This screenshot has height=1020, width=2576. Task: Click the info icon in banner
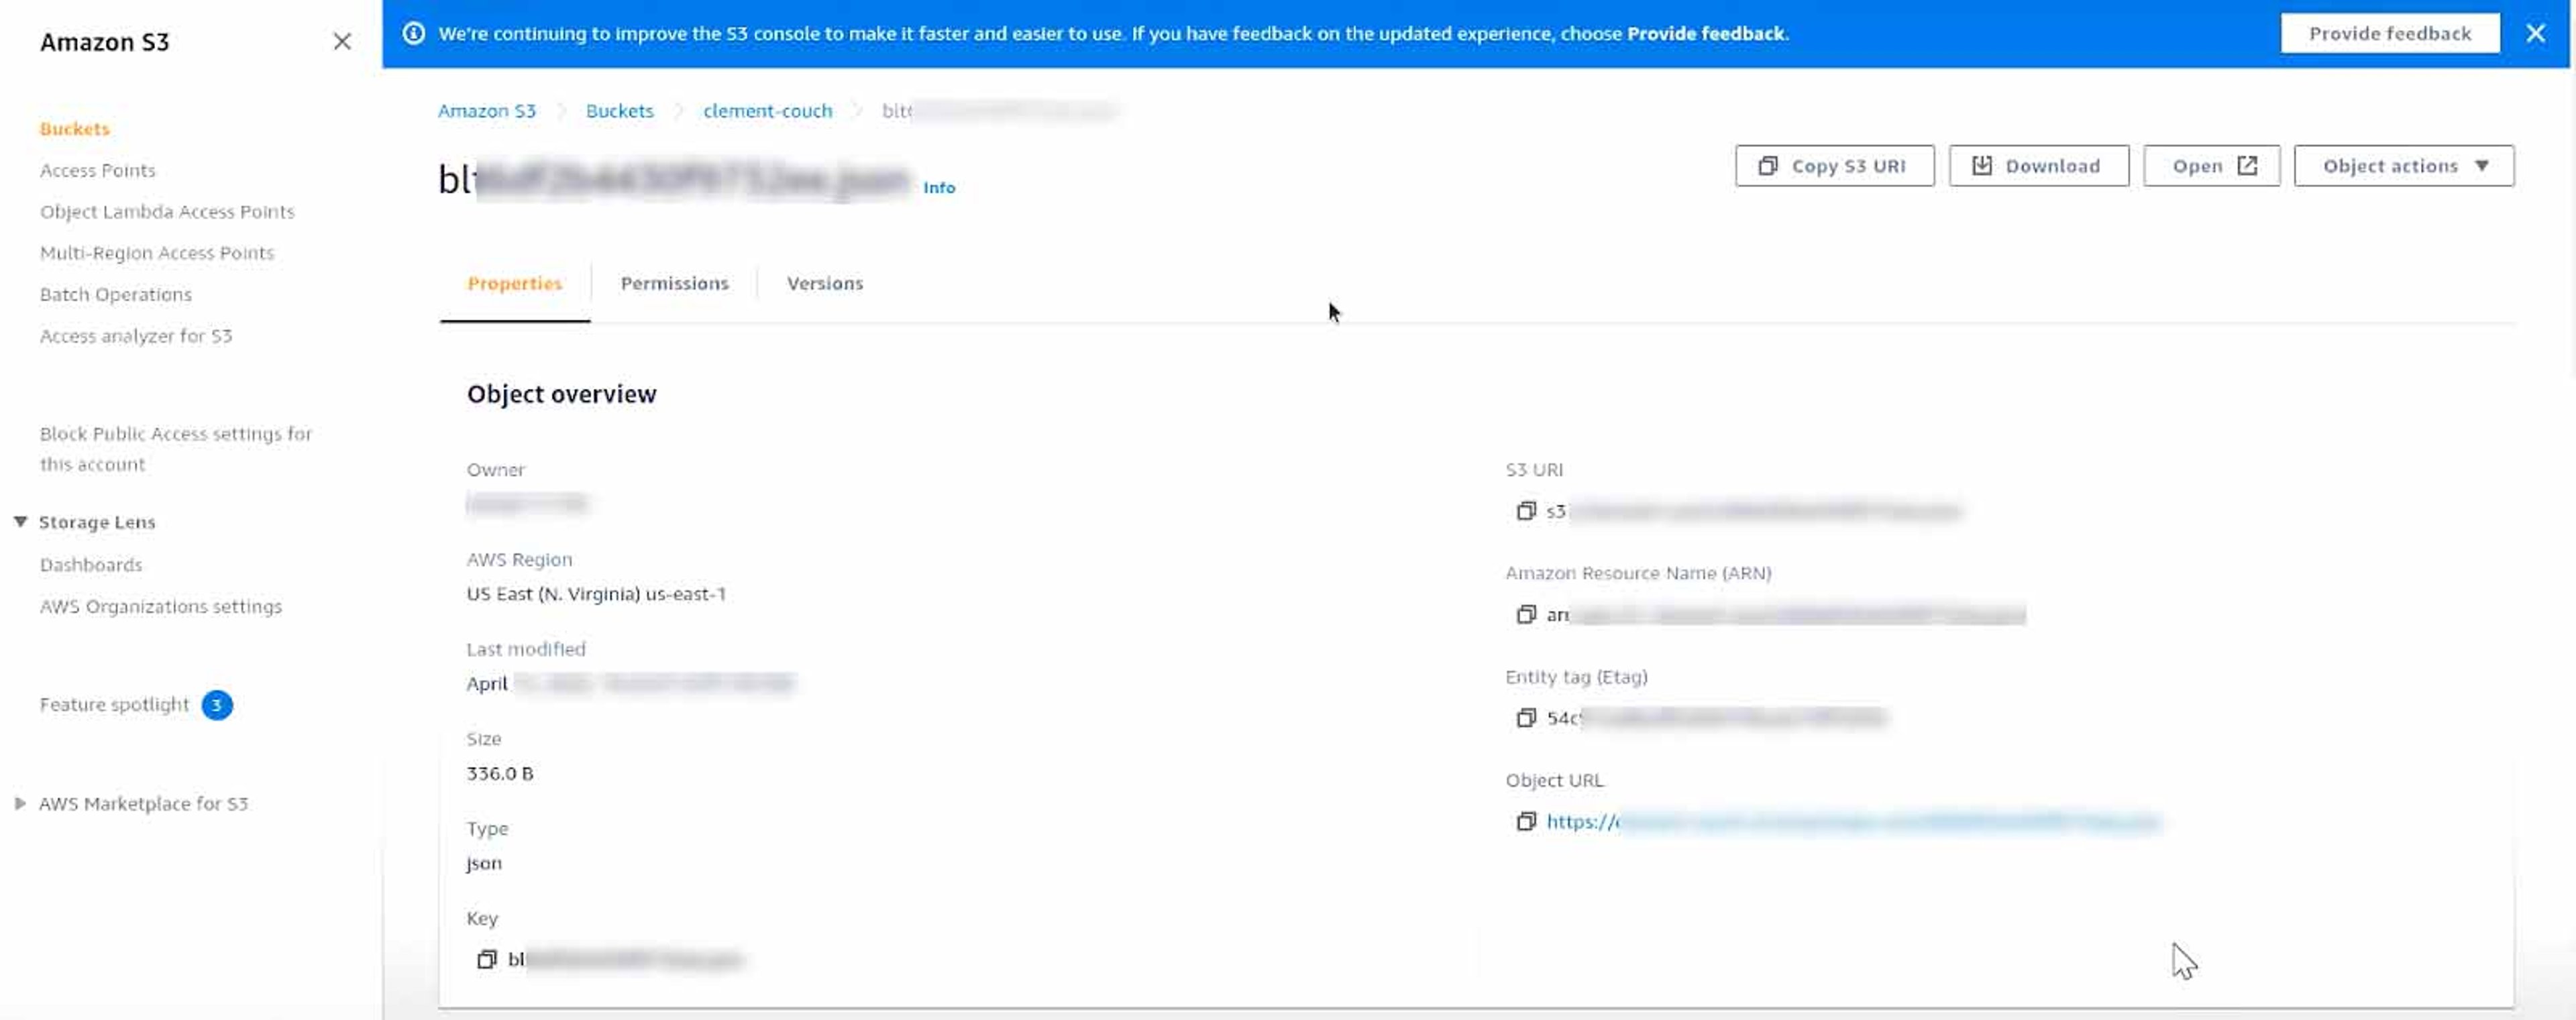[413, 33]
